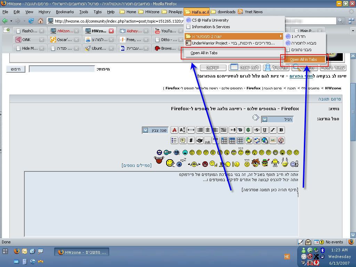Close the active HWzo... tab with red X
356x267 pixels.
pyautogui.click(x=111, y=31)
